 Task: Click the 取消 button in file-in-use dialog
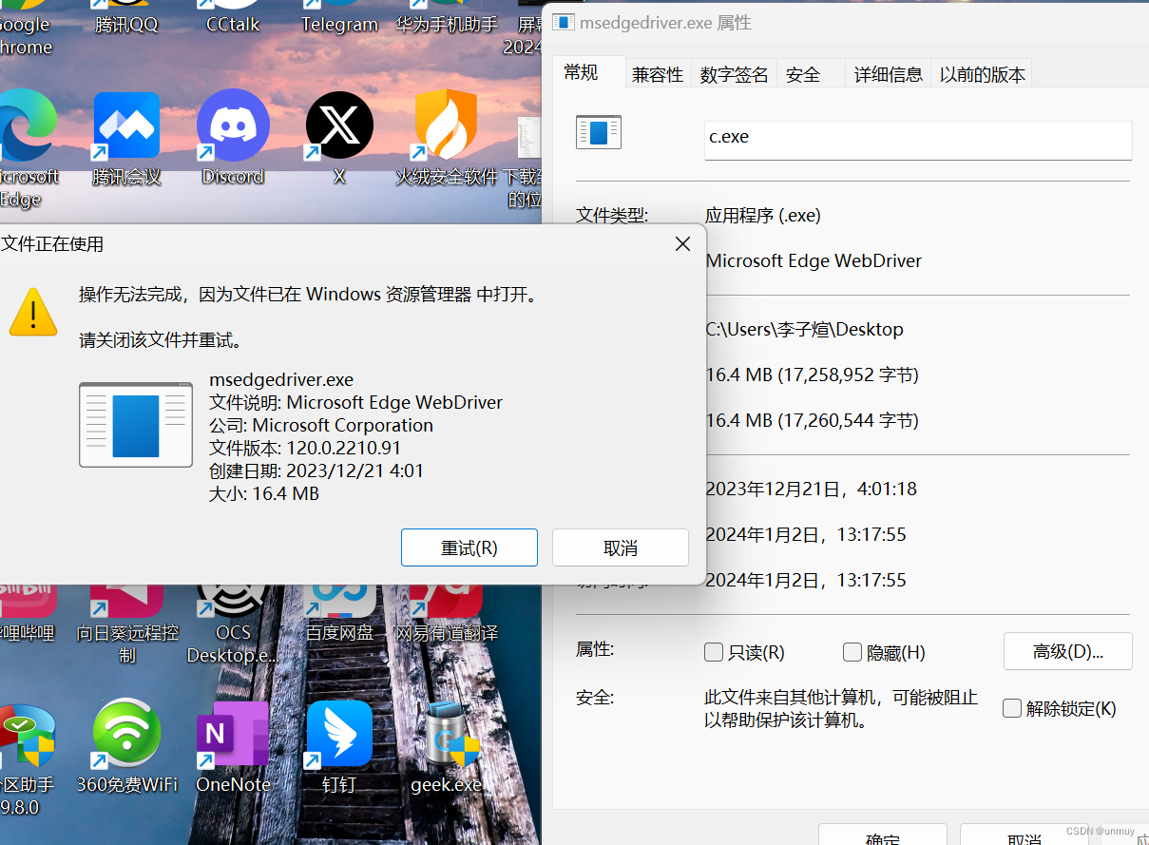[x=621, y=547]
